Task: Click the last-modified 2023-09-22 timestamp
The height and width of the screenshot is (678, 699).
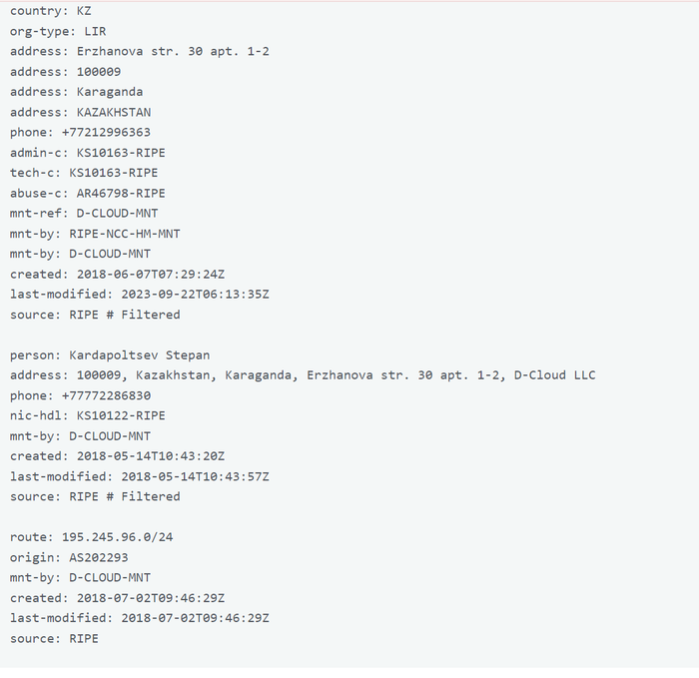Action: pyautogui.click(x=195, y=295)
